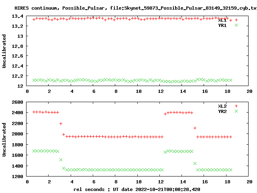Click the green cross YR2 legend marker
257x193 pixels.
pyautogui.click(x=236, y=111)
